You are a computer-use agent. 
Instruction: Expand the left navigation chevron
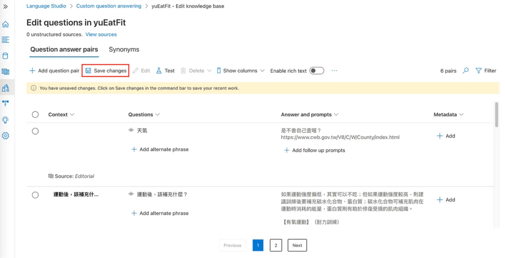pyautogui.click(x=5, y=6)
